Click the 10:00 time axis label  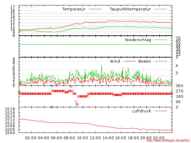[82, 138]
